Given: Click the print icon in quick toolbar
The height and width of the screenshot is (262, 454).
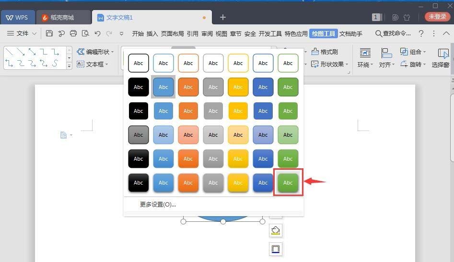Looking at the screenshot, I should coord(73,33).
